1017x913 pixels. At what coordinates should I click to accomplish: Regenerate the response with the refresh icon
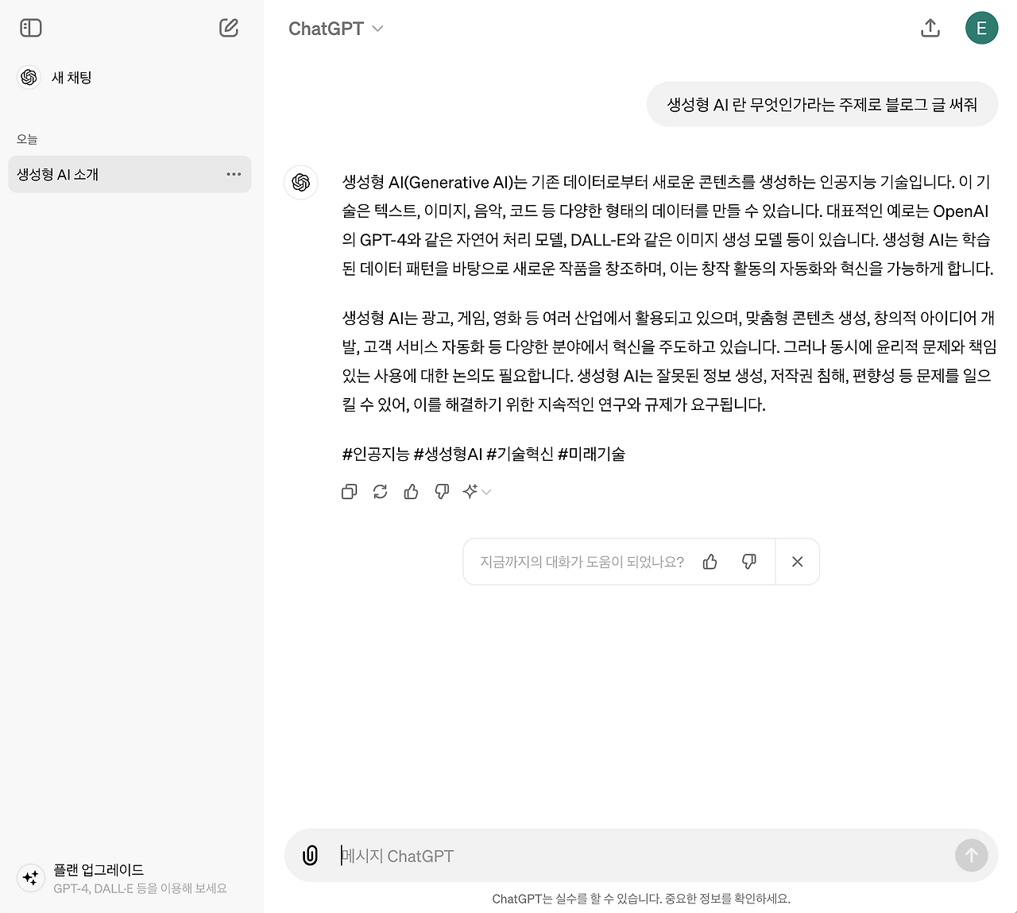(380, 492)
